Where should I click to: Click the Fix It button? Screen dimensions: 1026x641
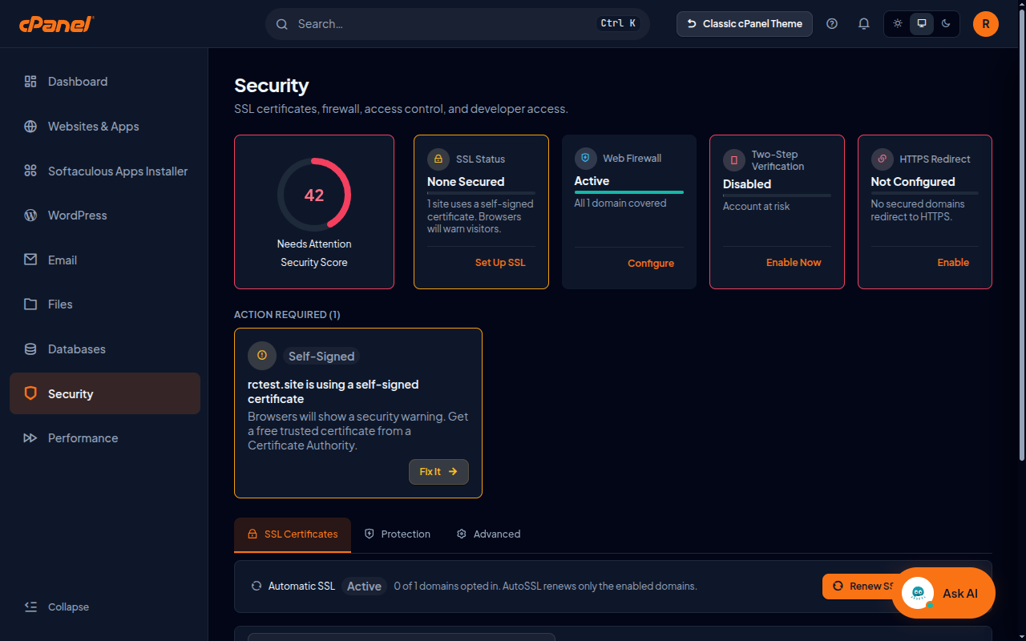pos(438,472)
